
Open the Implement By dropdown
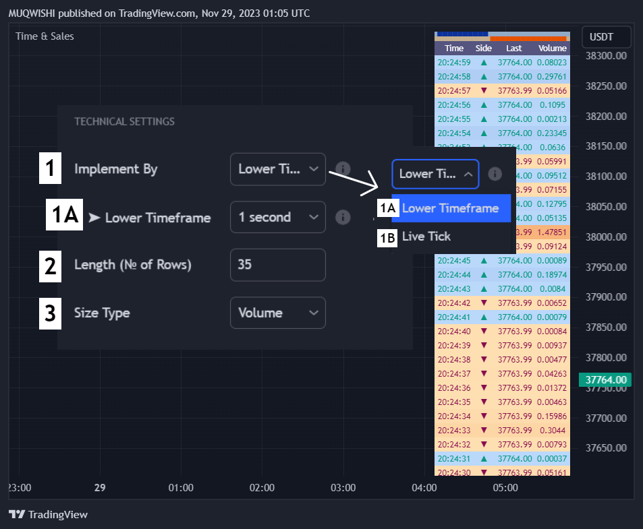pos(277,169)
